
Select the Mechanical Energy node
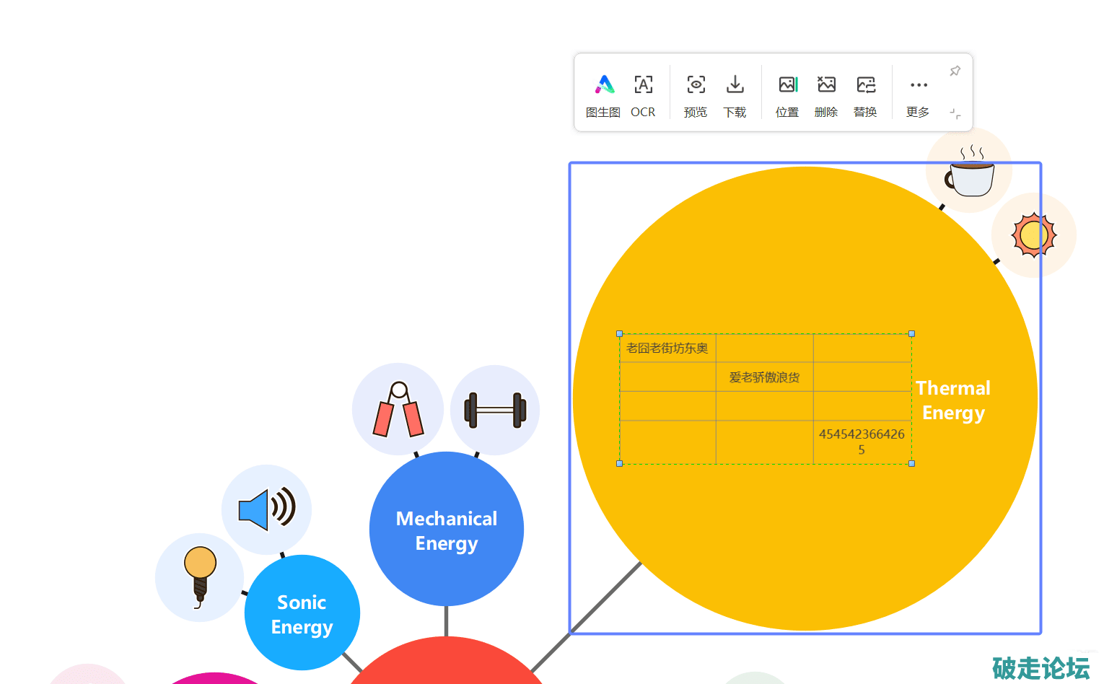(x=446, y=530)
